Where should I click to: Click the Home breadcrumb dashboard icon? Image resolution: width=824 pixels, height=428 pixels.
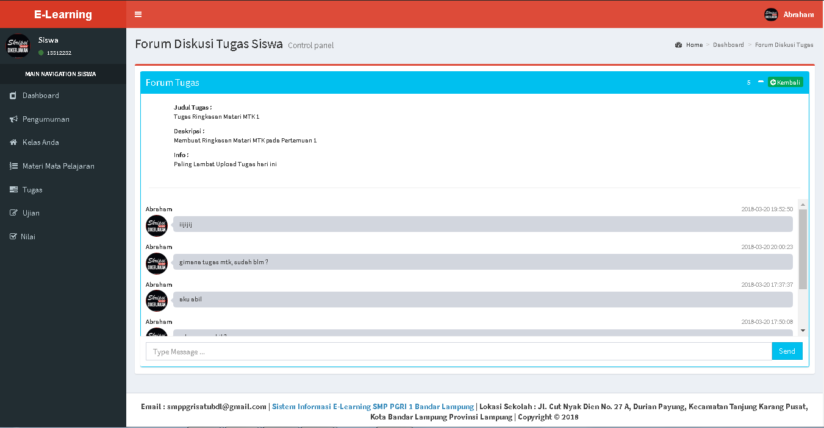(679, 45)
